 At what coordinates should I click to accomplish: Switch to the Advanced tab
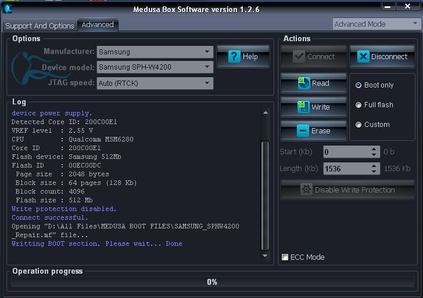pos(98,25)
